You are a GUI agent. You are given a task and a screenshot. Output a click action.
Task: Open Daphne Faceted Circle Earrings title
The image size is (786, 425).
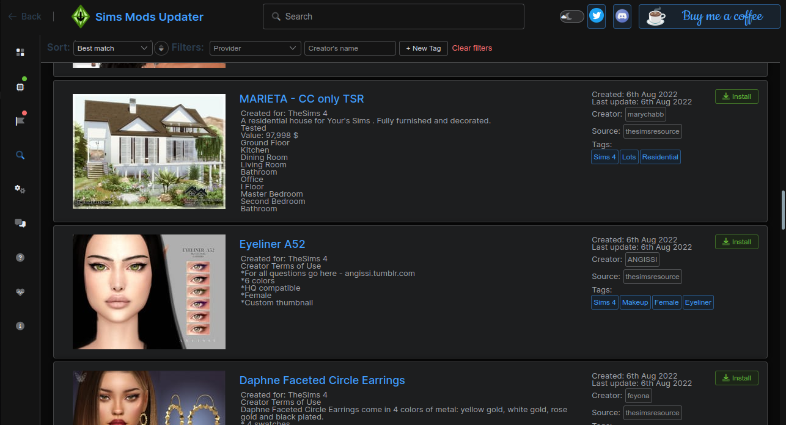[322, 380]
